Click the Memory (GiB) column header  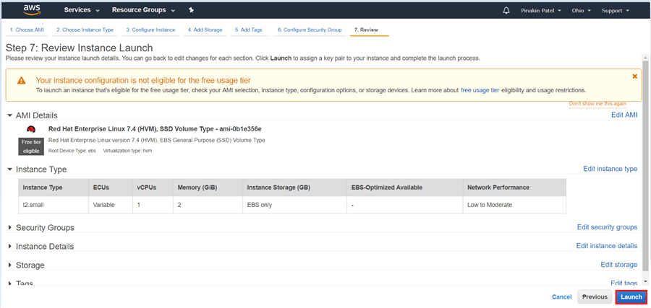point(208,188)
